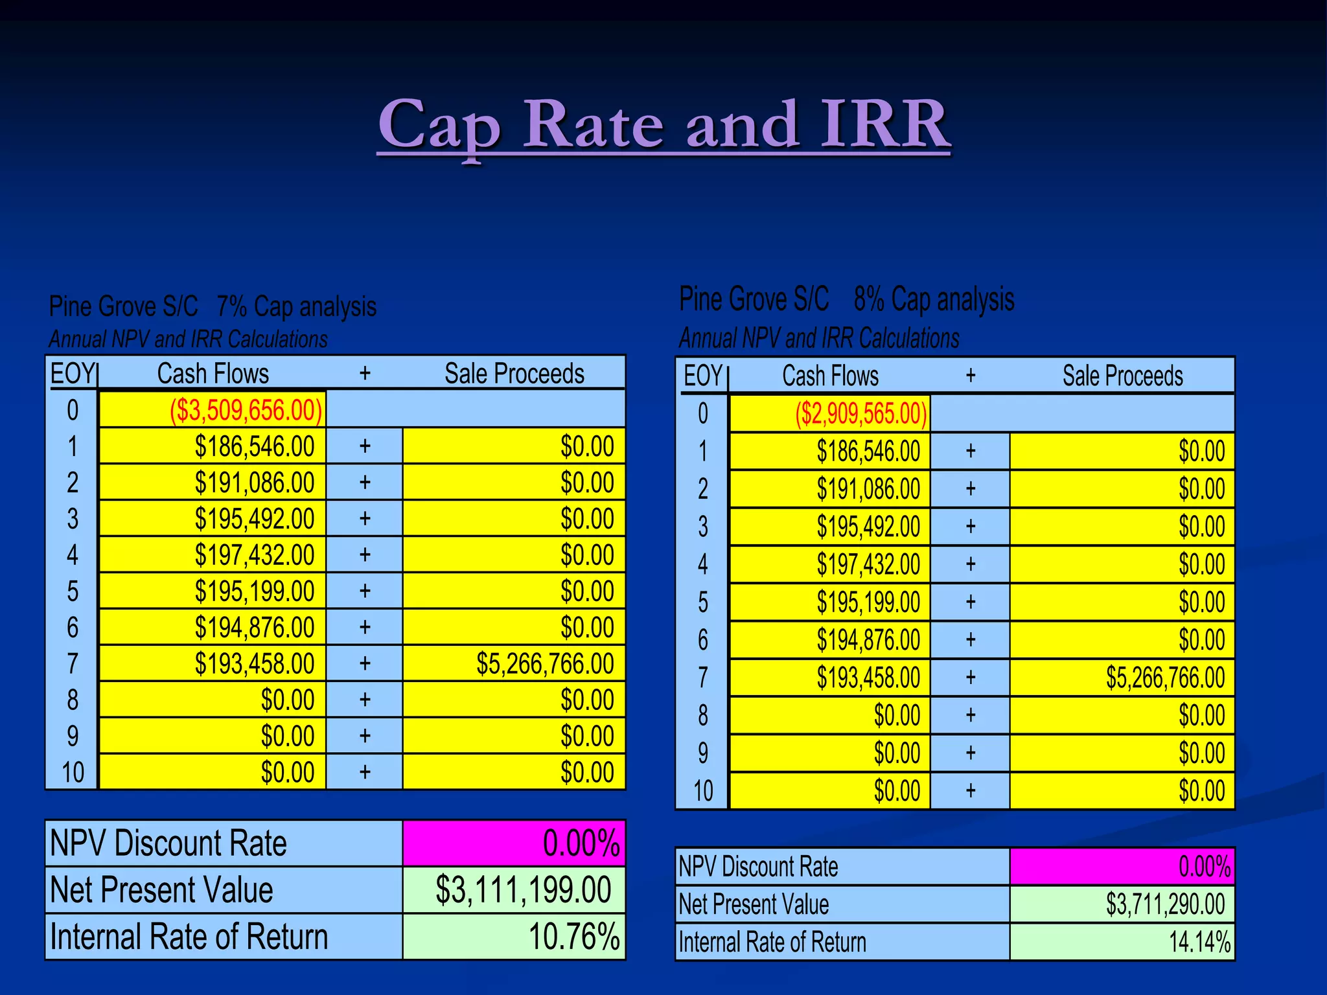Click the magenta 0.00% discount rate in 7% table
The image size is (1327, 995).
(x=514, y=843)
